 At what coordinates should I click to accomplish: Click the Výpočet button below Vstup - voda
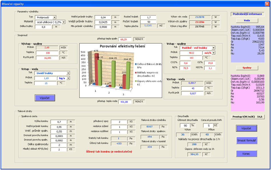point(45,98)
